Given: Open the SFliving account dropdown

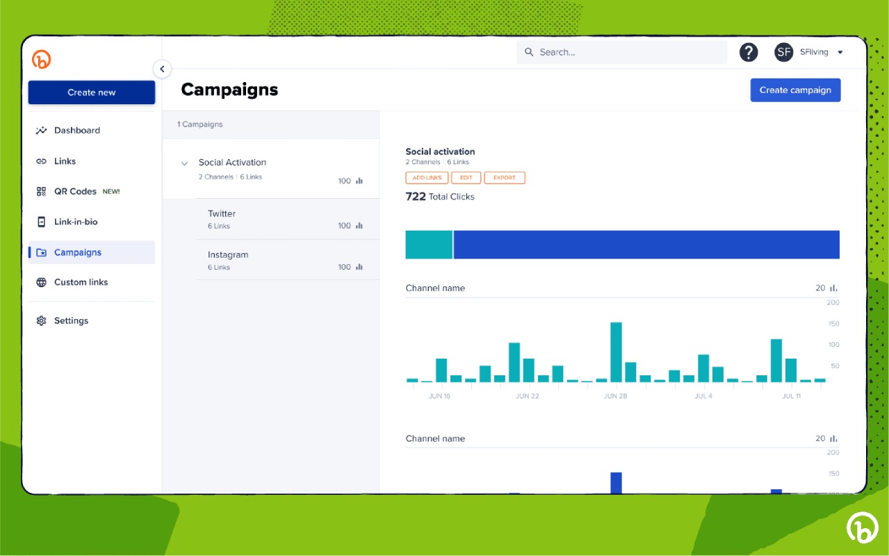Looking at the screenshot, I should [x=821, y=52].
